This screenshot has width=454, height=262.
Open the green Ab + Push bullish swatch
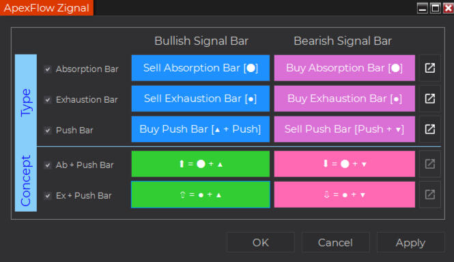(x=200, y=164)
